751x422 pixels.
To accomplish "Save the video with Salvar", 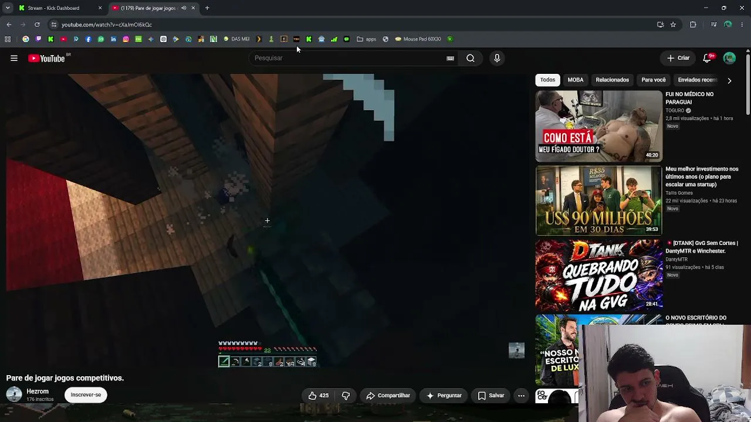I will (491, 396).
